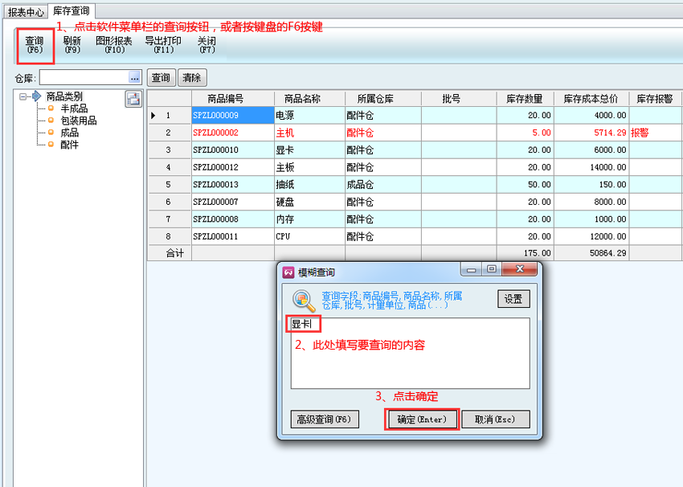This screenshot has width=683, height=487.
Task: Click the 清除 button next to 仓库
Action: click(192, 78)
